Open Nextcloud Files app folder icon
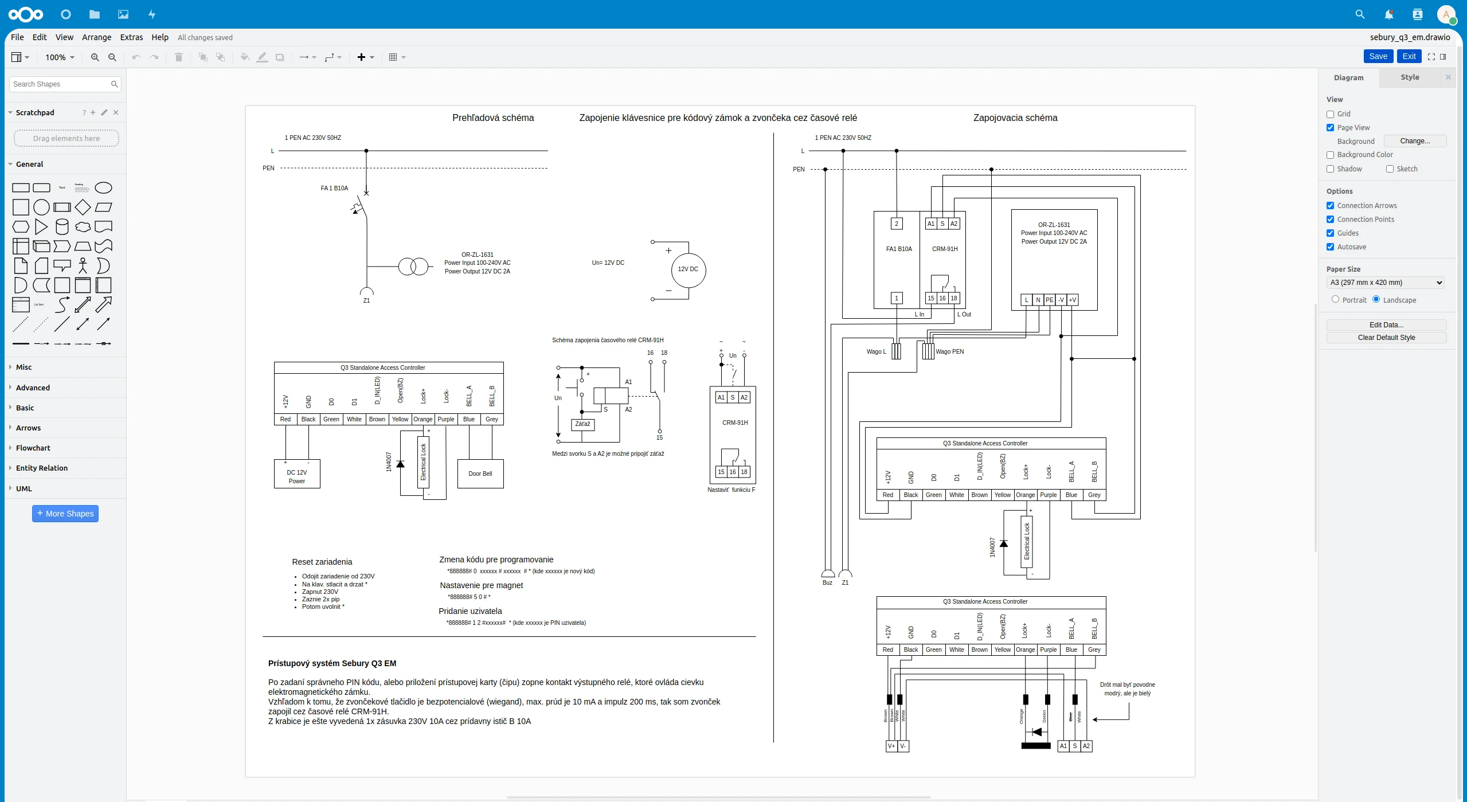The width and height of the screenshot is (1467, 802). point(95,14)
